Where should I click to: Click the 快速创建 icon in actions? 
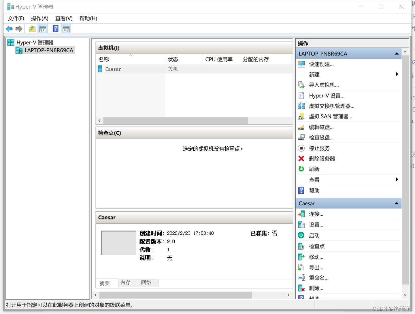pyautogui.click(x=301, y=64)
